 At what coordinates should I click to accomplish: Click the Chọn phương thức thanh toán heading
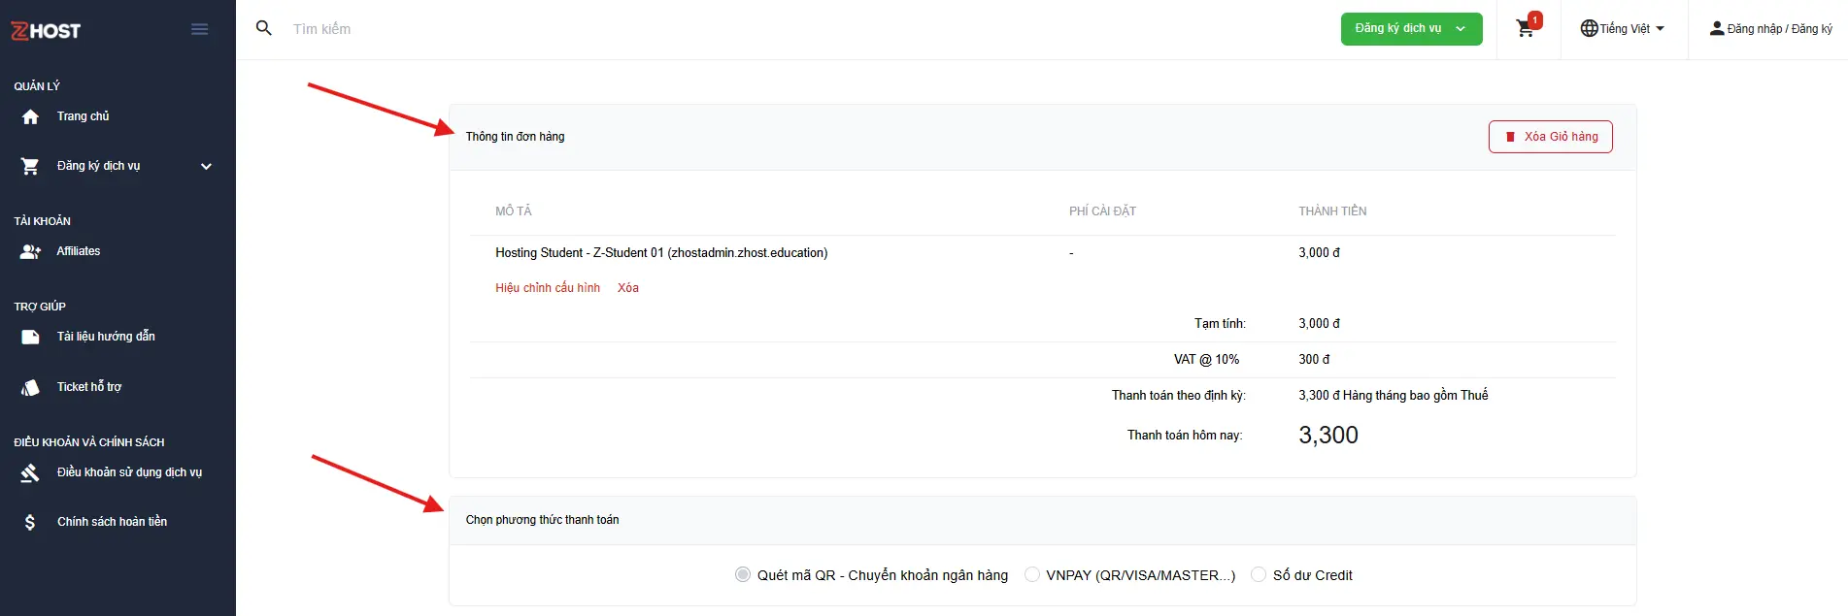(542, 520)
